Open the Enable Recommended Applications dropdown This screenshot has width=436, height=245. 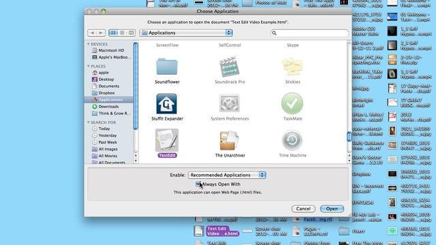(227, 175)
